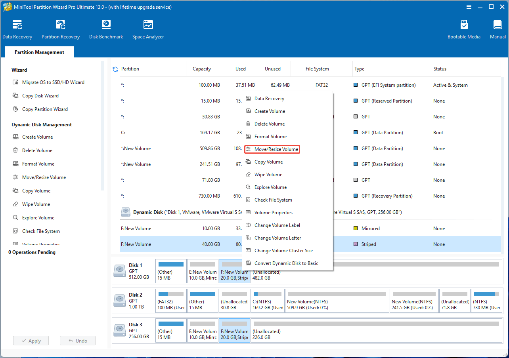Select Check File System in the sidebar

point(41,231)
